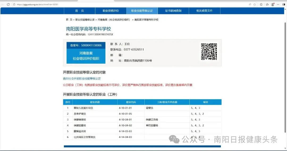Click the back navigation arrow

point(3,5)
